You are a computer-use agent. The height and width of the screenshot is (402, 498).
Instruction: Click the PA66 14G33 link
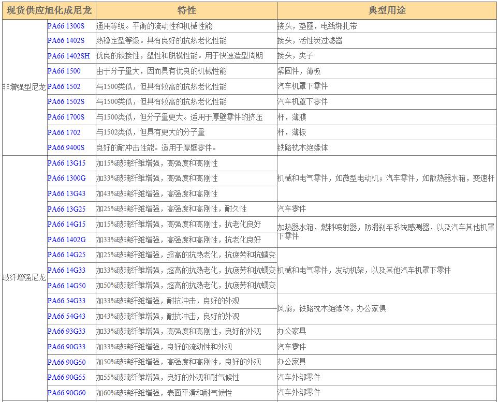[66, 270]
